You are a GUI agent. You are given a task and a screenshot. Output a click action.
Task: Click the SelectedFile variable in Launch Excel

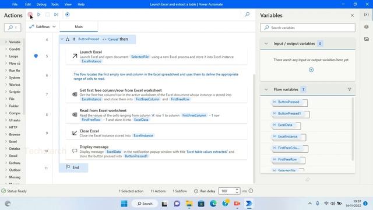click(140, 57)
